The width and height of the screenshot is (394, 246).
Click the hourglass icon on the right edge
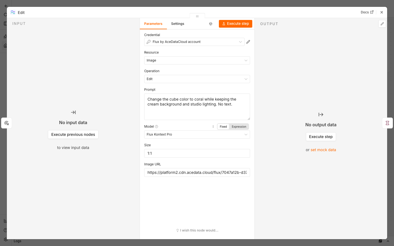tap(387, 123)
